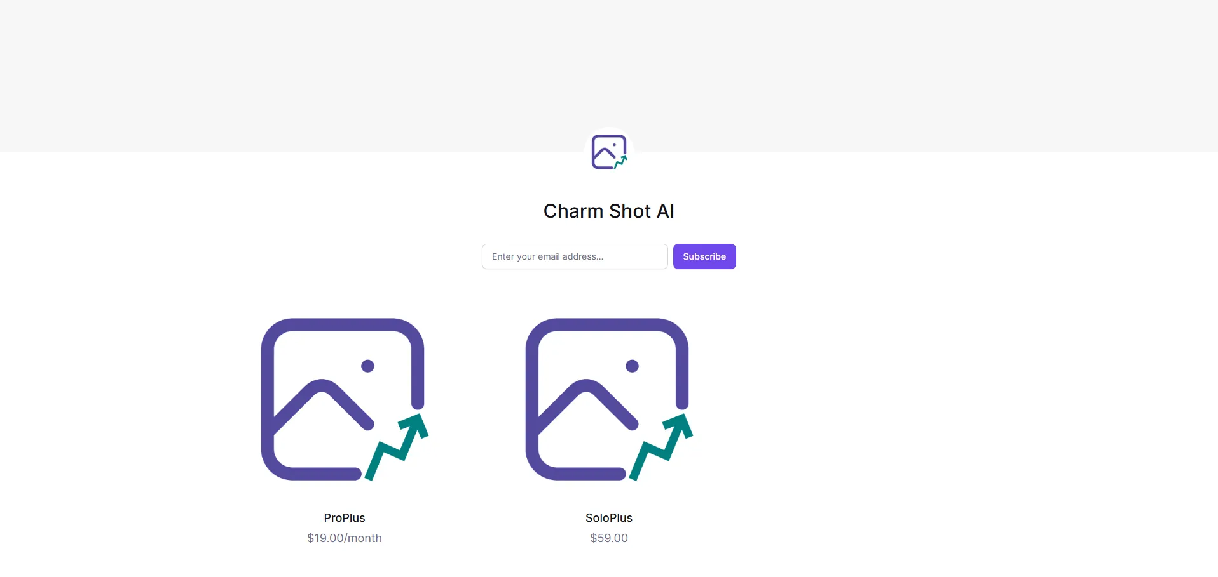Click the $19.00/month price text

click(344, 538)
